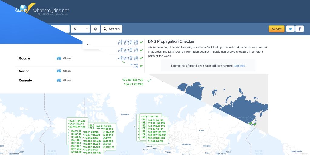The width and height of the screenshot is (310, 155).
Task: Open the Twitter bird icon
Action: [290, 29]
